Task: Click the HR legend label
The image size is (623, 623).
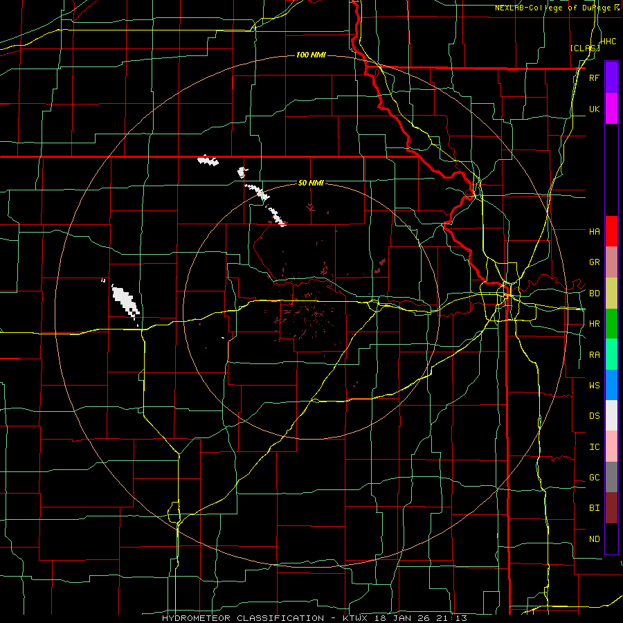Action: click(594, 324)
